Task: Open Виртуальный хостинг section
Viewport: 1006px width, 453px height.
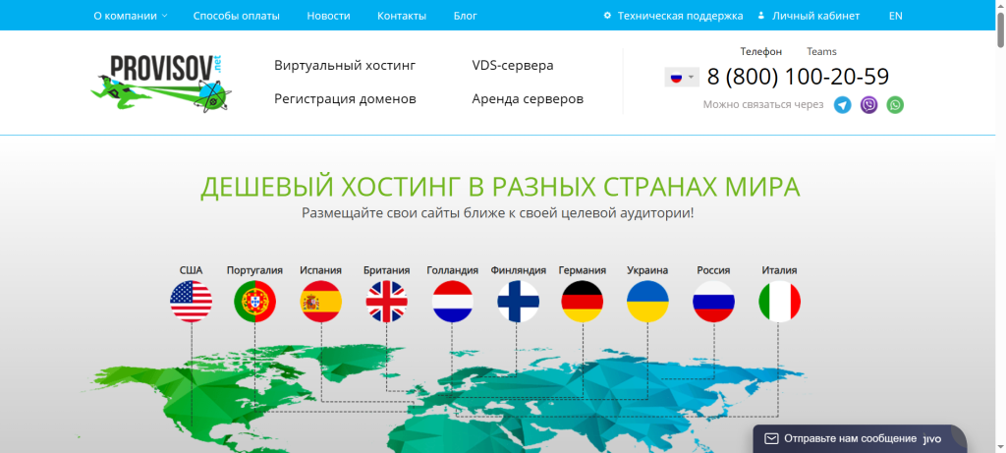Action: [x=345, y=66]
